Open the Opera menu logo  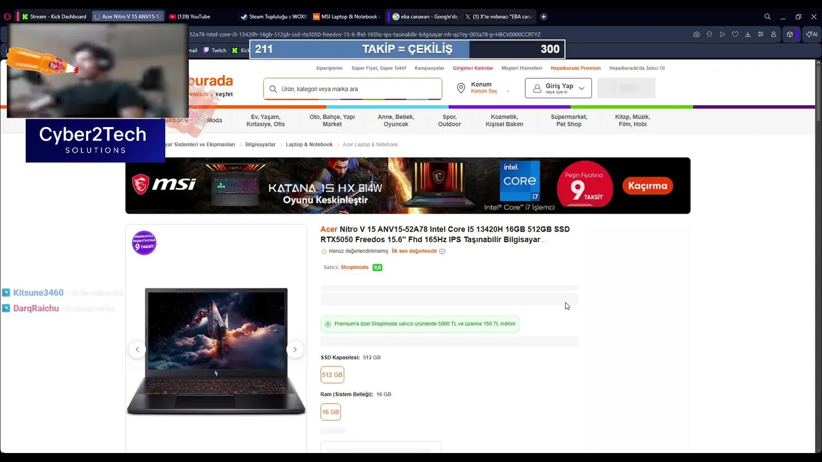(7, 17)
